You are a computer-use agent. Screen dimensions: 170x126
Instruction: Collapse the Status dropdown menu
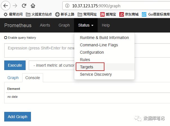tap(86, 25)
